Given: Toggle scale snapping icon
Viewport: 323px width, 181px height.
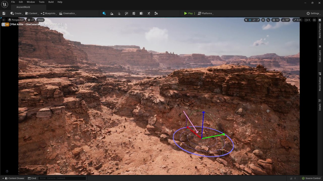Looking at the screenshot, I should pos(295,20).
